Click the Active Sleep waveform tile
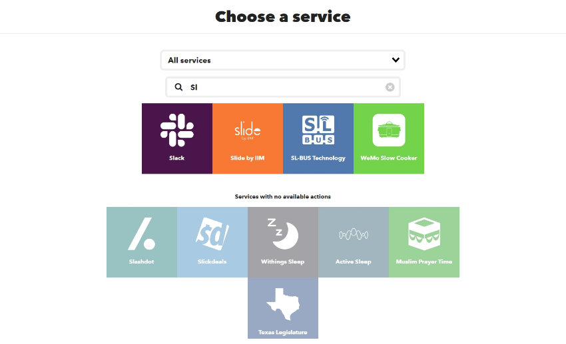 [354, 242]
